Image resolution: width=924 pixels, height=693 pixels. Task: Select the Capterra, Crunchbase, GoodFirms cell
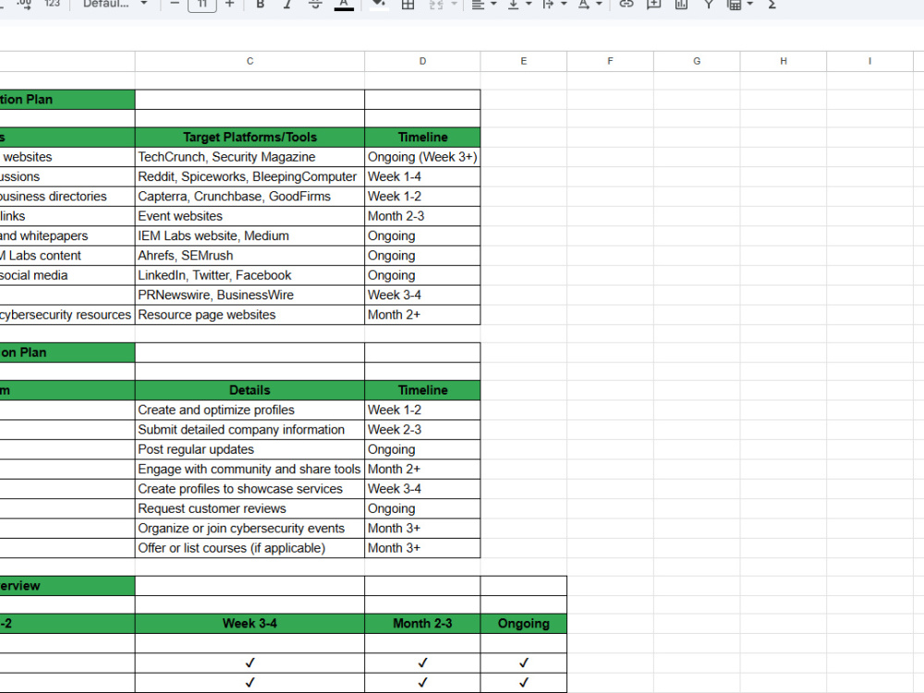249,196
